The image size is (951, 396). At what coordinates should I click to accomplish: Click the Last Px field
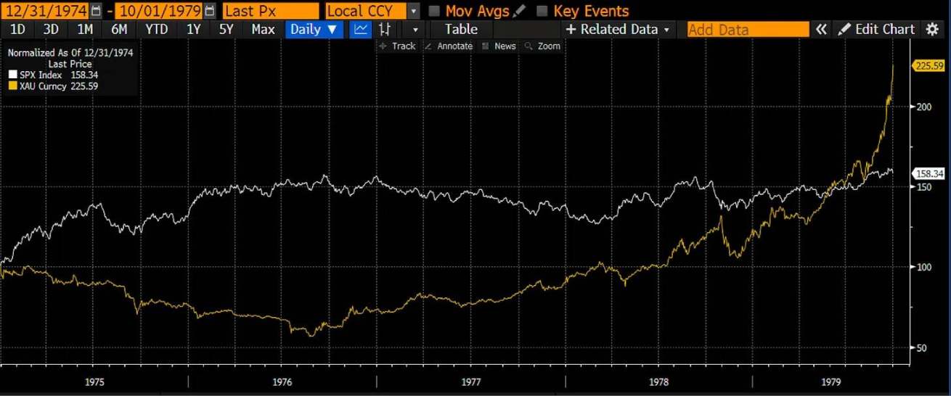(x=270, y=11)
